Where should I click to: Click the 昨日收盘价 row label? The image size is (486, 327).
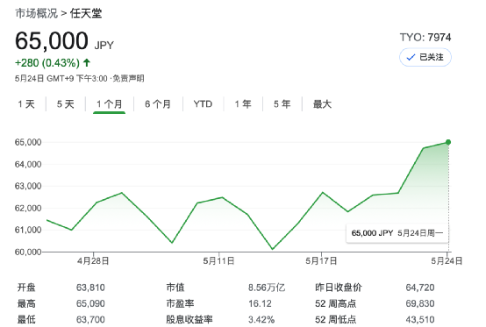[x=339, y=288]
